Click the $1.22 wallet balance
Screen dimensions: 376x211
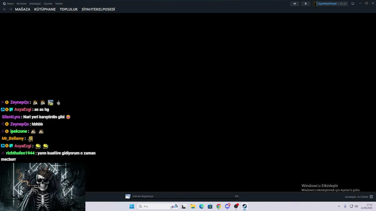pyautogui.click(x=343, y=4)
